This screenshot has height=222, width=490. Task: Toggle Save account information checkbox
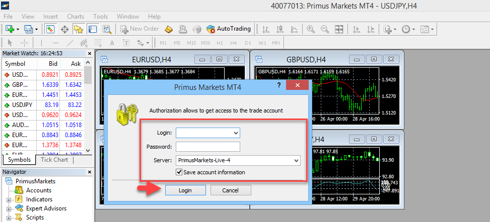click(180, 172)
